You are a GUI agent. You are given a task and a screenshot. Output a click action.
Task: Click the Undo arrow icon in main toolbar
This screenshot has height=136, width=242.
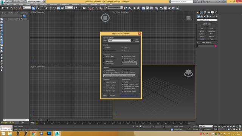pyautogui.click(x=3, y=8)
